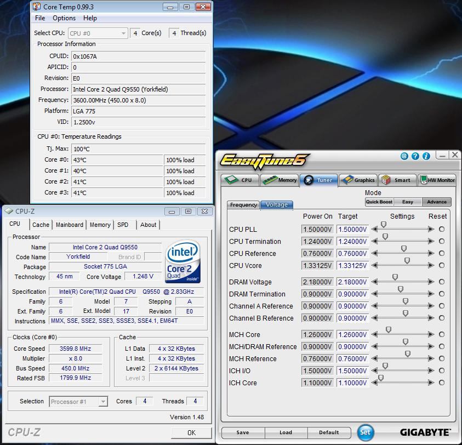Increase CPU Vcore with right arrow

[431, 266]
